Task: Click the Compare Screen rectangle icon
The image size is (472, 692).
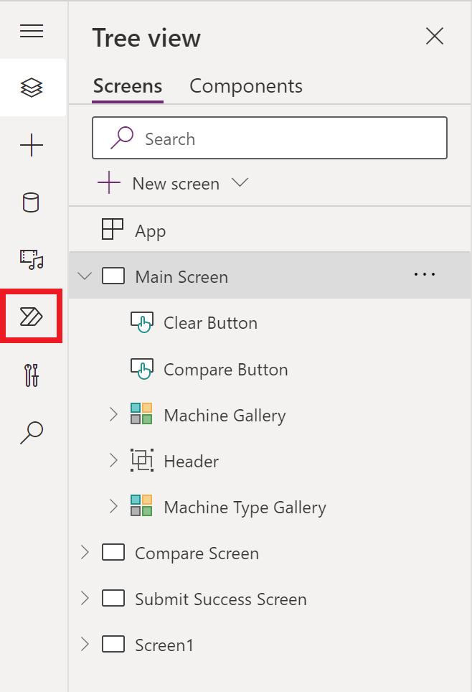Action: (x=113, y=552)
